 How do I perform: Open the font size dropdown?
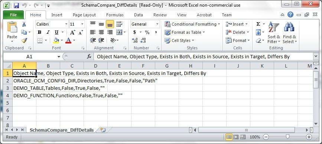pos(82,24)
